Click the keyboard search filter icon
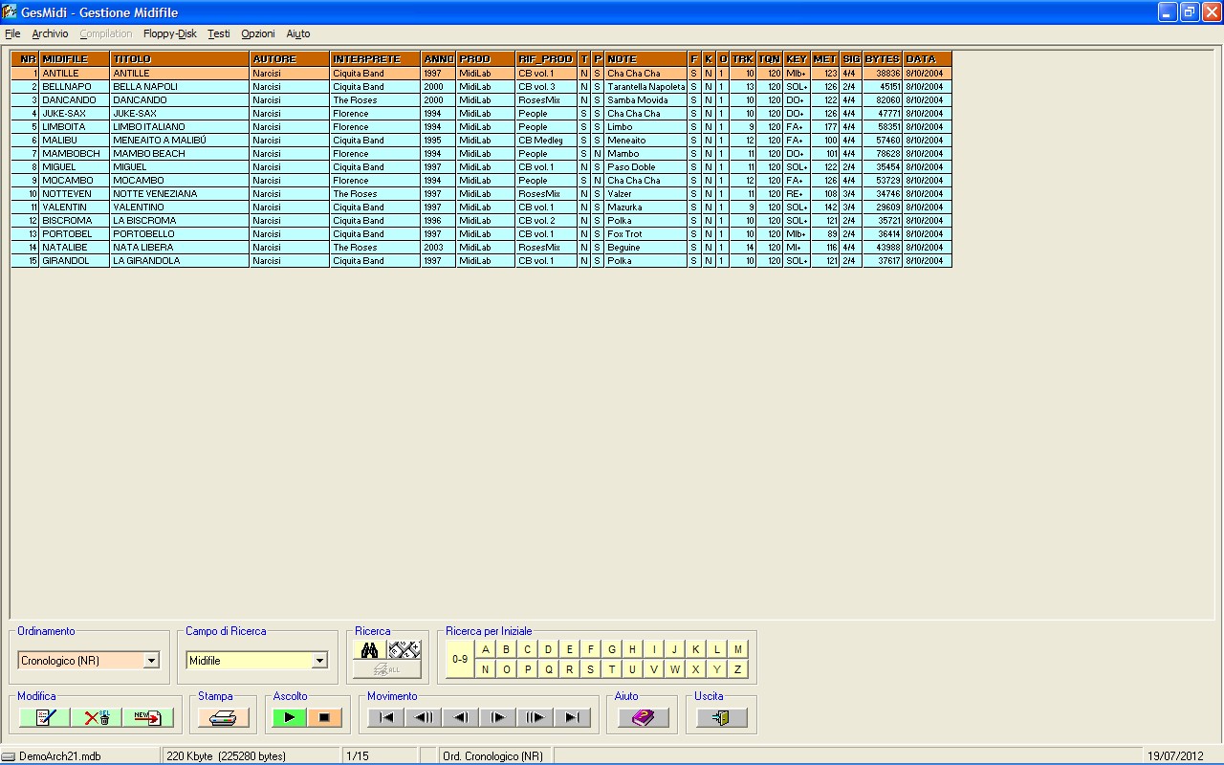 404,650
